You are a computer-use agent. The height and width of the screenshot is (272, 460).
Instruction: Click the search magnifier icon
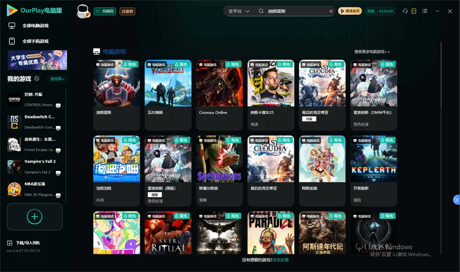(x=261, y=11)
